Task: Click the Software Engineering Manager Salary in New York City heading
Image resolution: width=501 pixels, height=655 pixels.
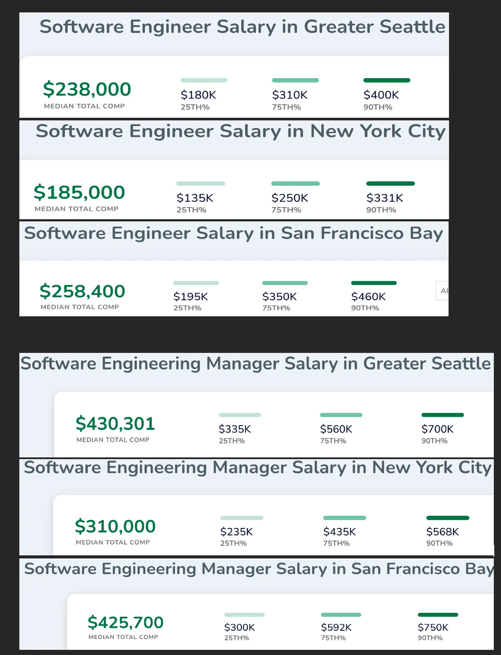Action: 258,468
